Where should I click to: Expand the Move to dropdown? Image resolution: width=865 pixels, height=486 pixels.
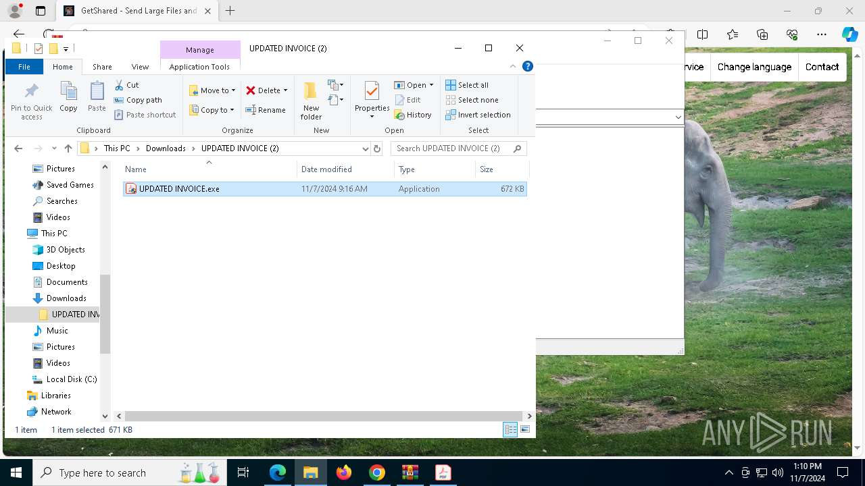click(x=233, y=90)
